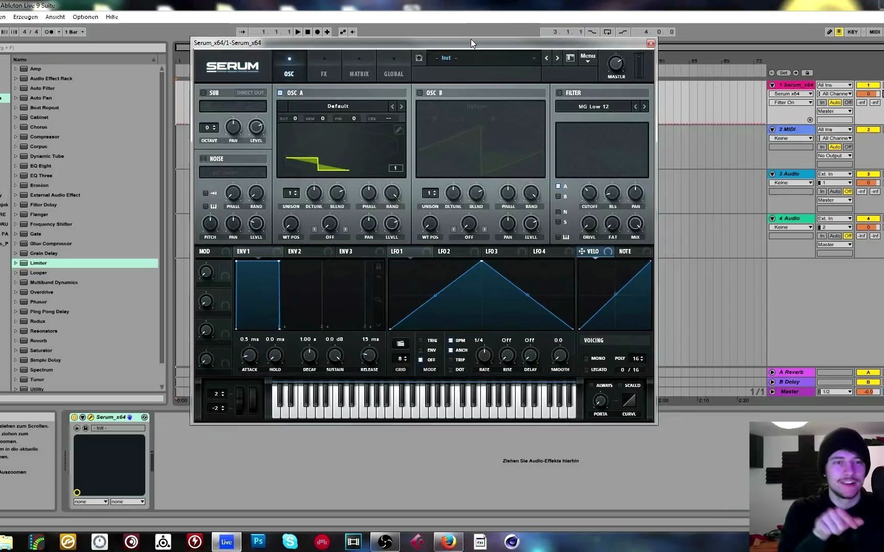Select the LFO 2 tab
The image size is (884, 552).
tap(444, 251)
